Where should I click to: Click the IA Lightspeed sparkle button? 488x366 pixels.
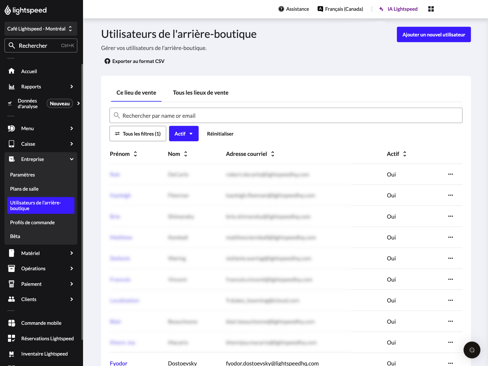click(398, 9)
